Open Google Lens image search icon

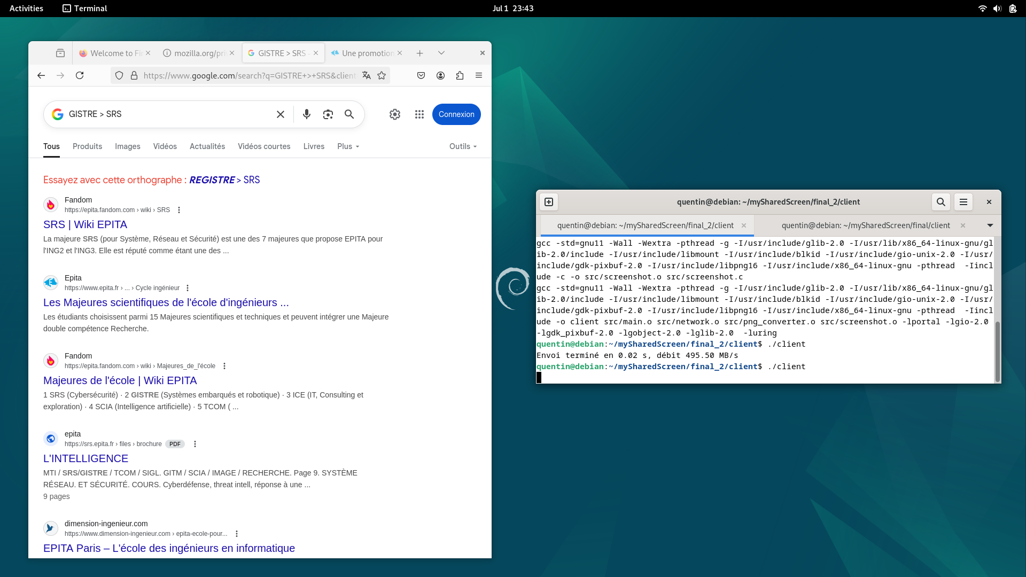[328, 114]
